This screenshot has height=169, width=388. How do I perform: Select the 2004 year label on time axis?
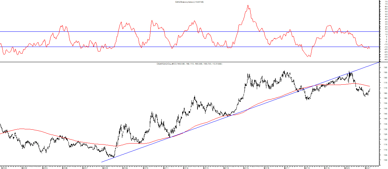point(24,168)
